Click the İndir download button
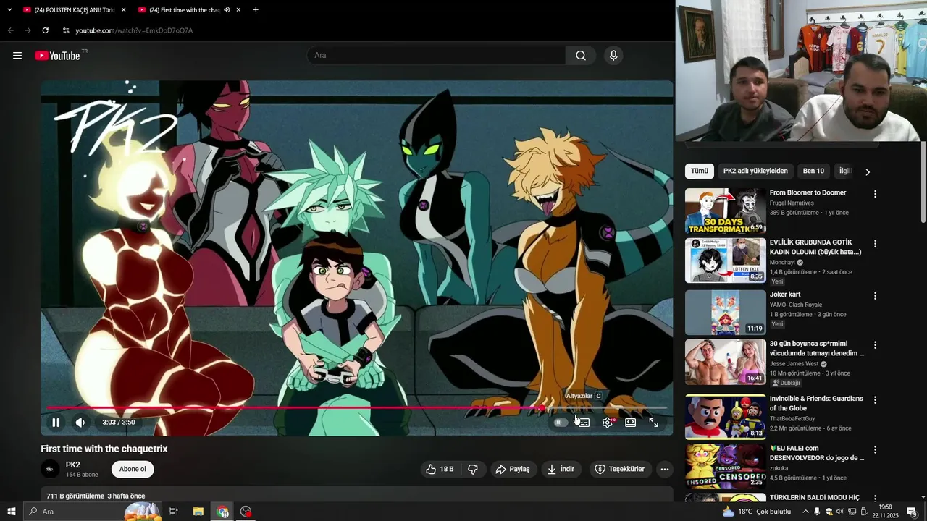The height and width of the screenshot is (521, 927). [x=561, y=469]
